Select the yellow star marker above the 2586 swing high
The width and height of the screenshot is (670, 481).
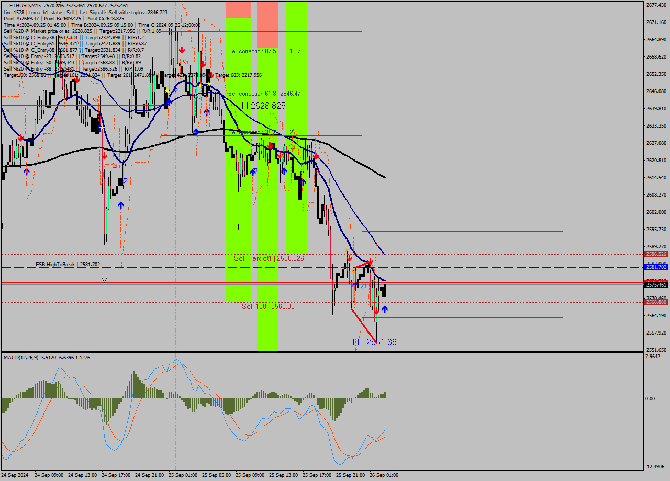[x=347, y=250]
